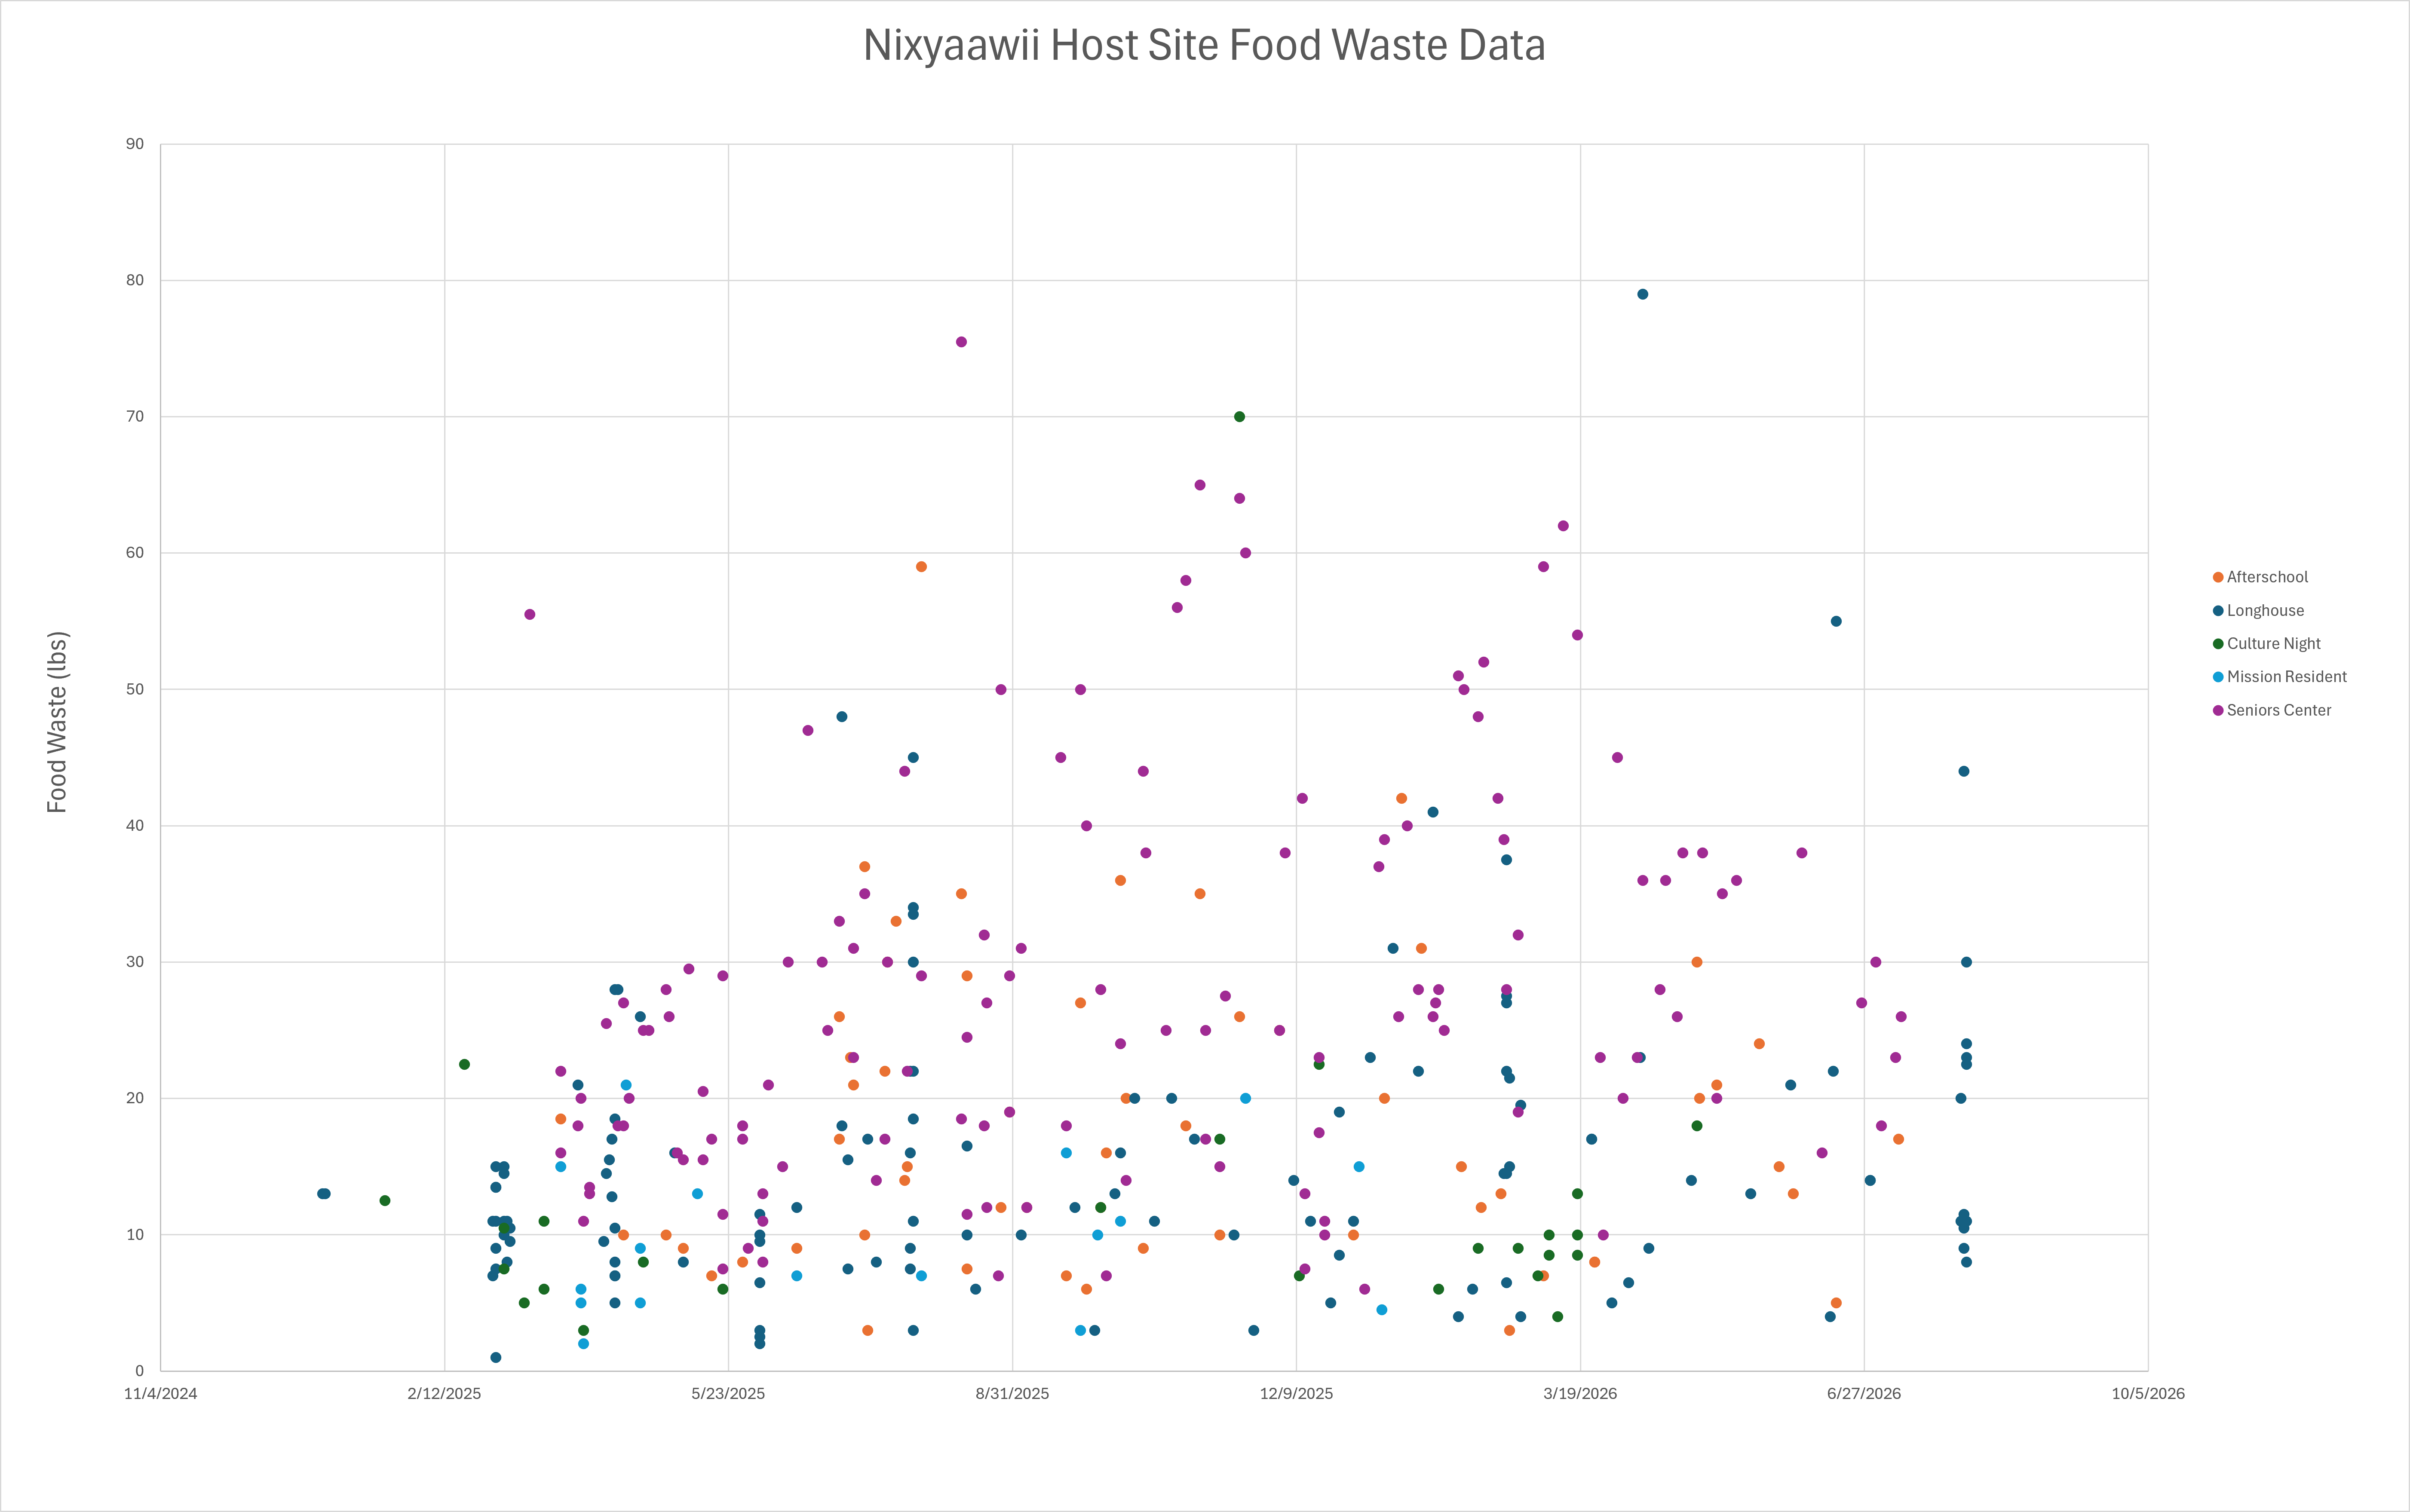This screenshot has height=1512, width=2410.
Task: Select the Afterschool point at 42 lbs
Action: coord(1401,798)
